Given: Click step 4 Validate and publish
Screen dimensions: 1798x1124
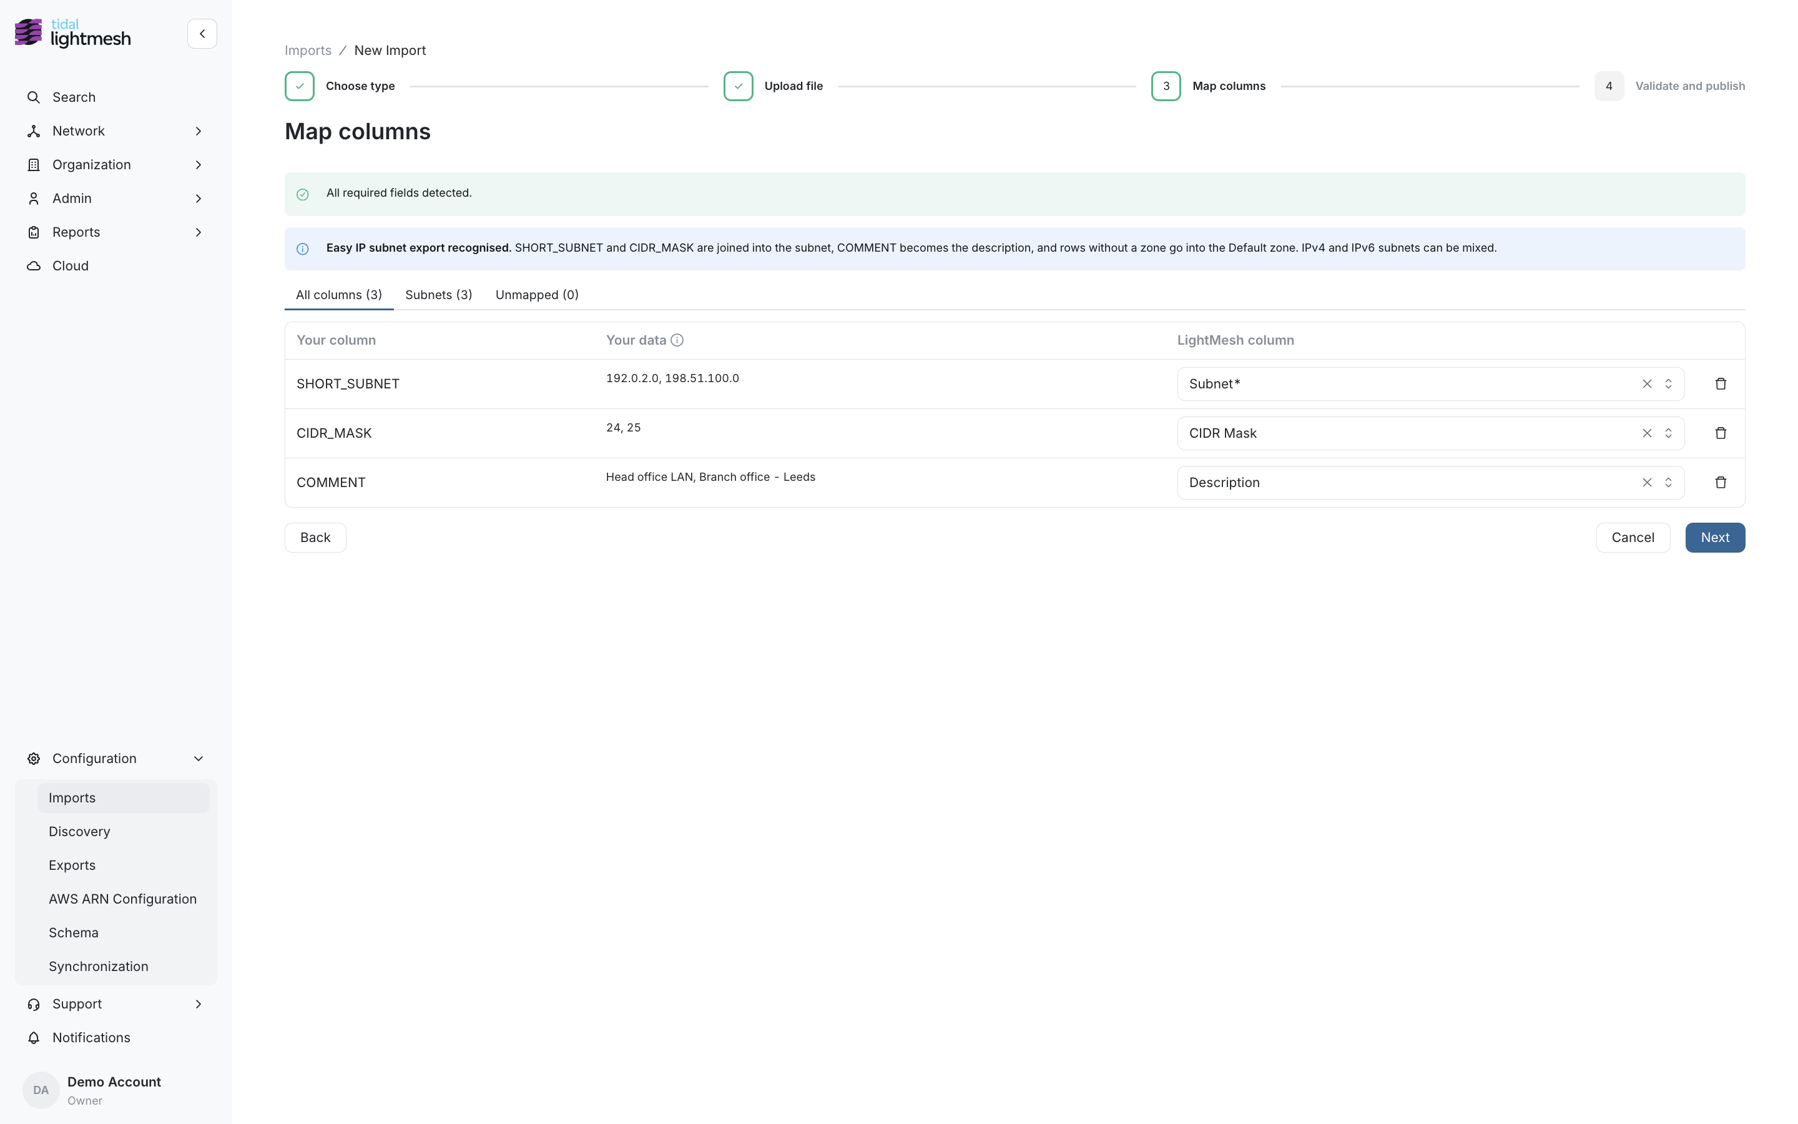Looking at the screenshot, I should (1669, 86).
